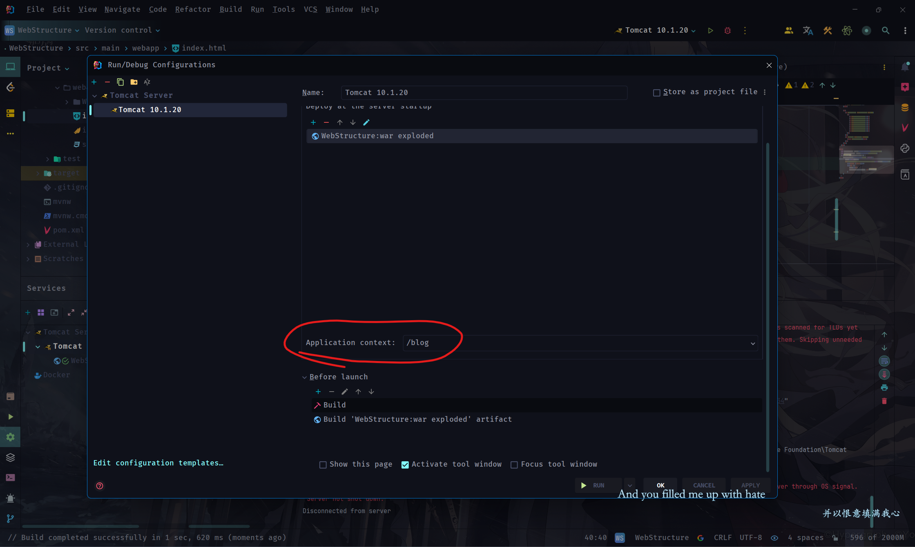
Task: Move Before launch task up arrow
Action: (x=358, y=392)
